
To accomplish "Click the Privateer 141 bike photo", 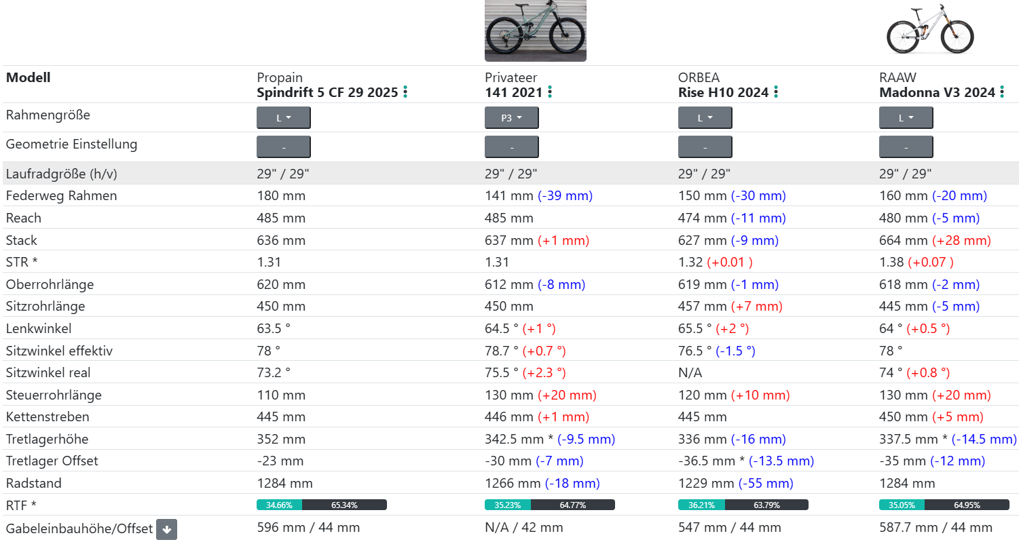I will coord(535,31).
